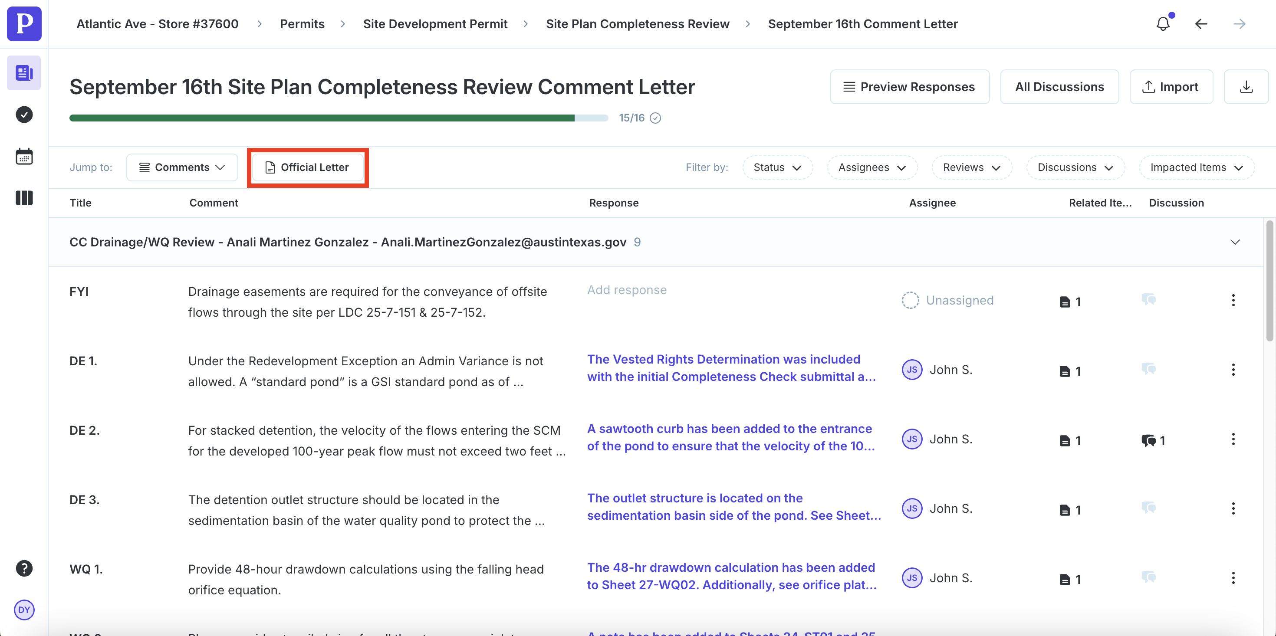The image size is (1276, 636).
Task: Click the help question mark icon
Action: (24, 568)
